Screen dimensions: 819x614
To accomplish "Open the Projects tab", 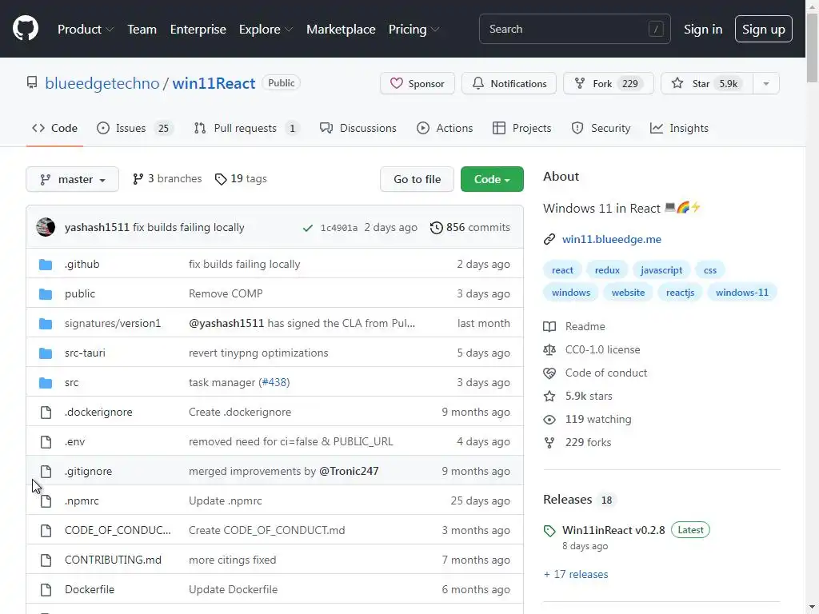I will click(x=521, y=128).
